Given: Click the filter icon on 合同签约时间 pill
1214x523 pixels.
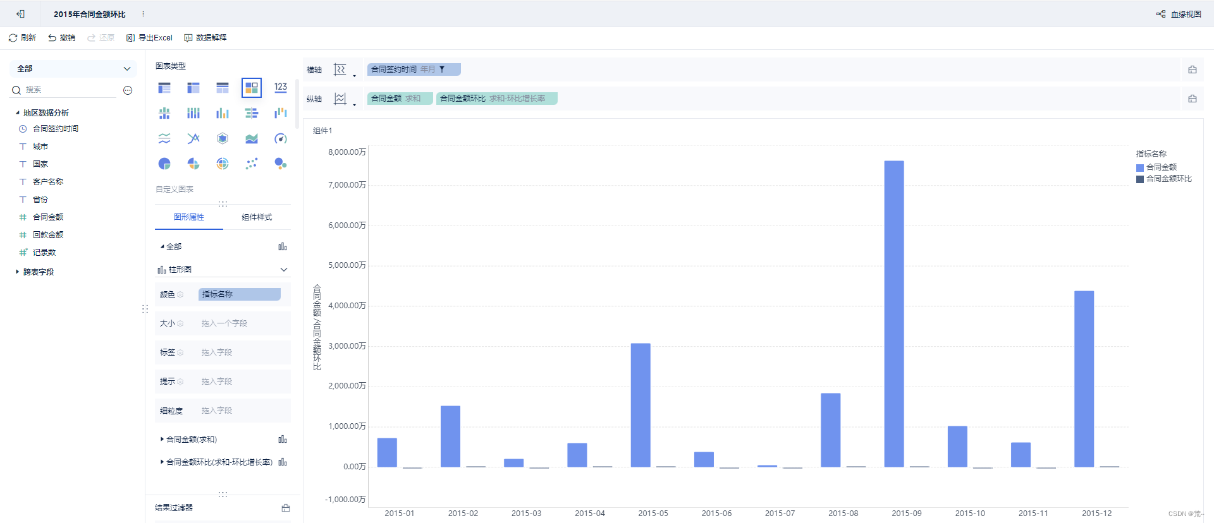Looking at the screenshot, I should tap(442, 69).
